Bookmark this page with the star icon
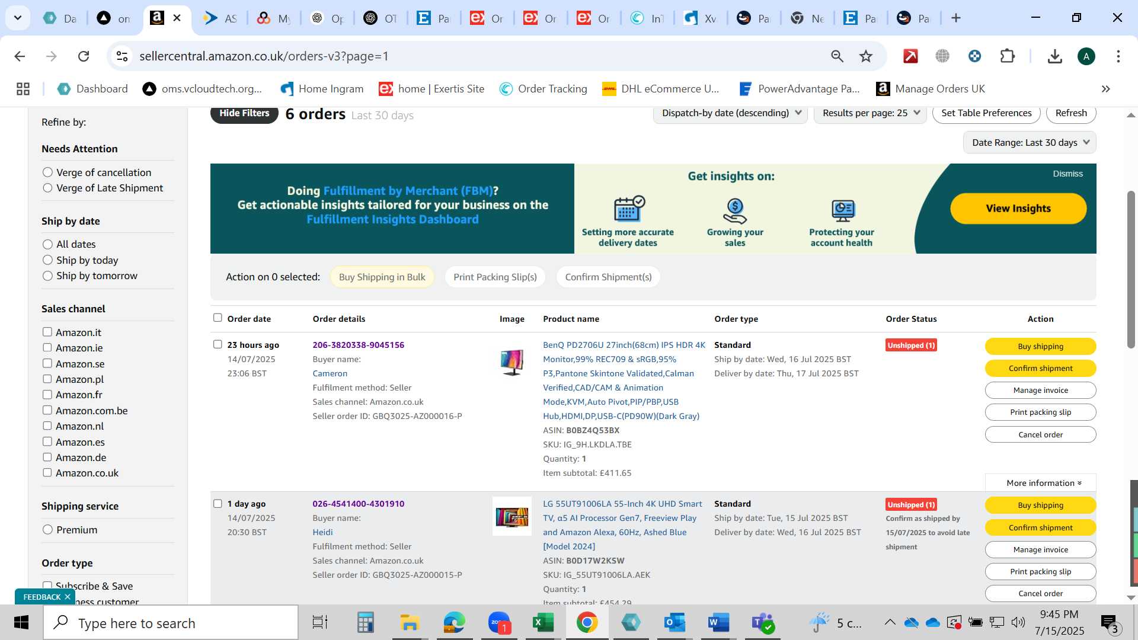Image resolution: width=1138 pixels, height=640 pixels. 866,56
